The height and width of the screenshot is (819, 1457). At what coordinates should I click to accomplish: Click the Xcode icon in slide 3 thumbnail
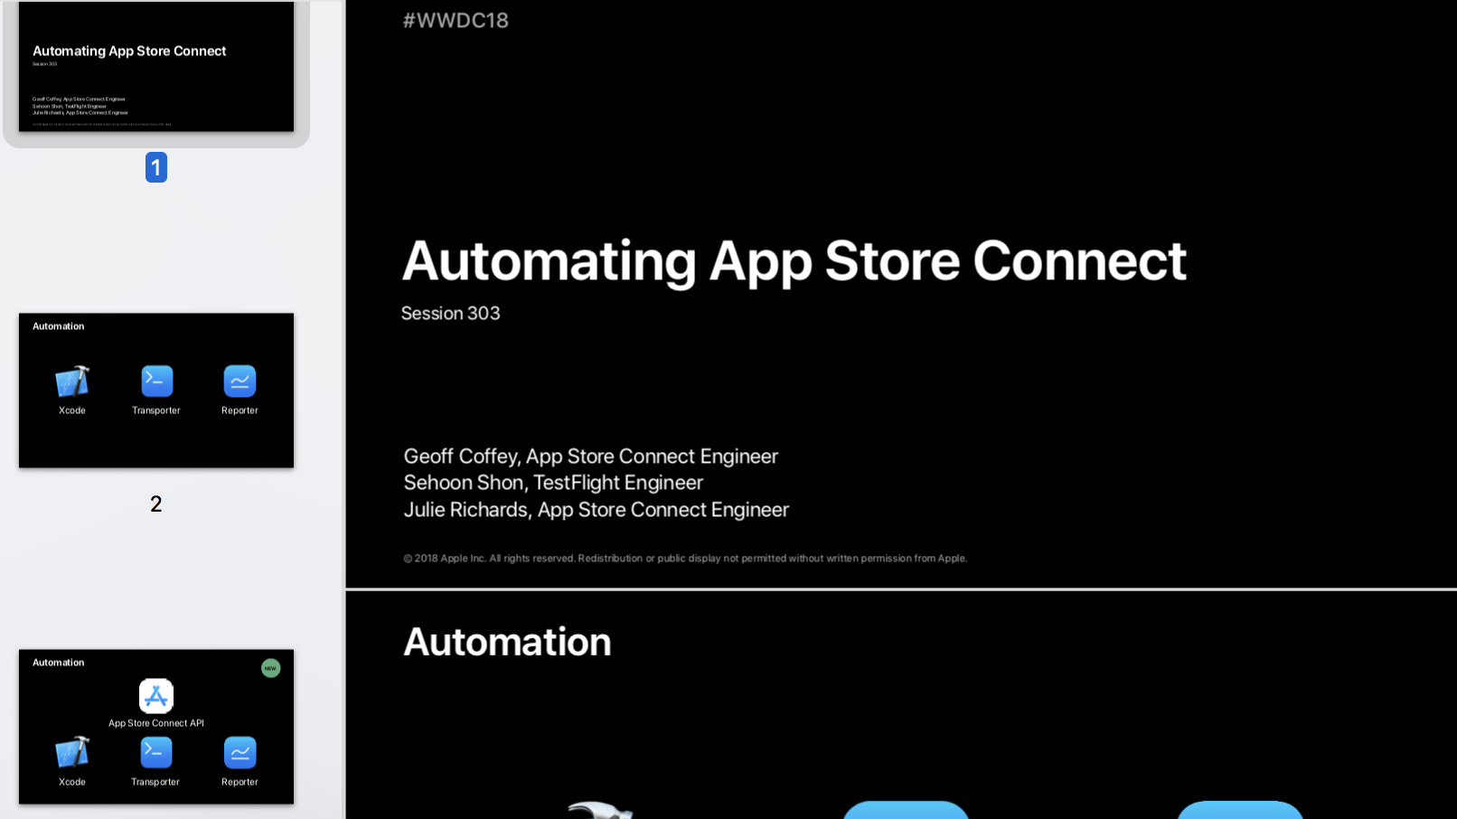72,753
